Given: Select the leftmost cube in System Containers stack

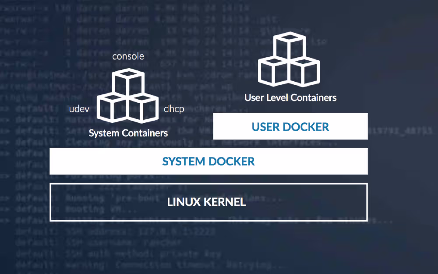Looking at the screenshot, I should click(x=112, y=108).
